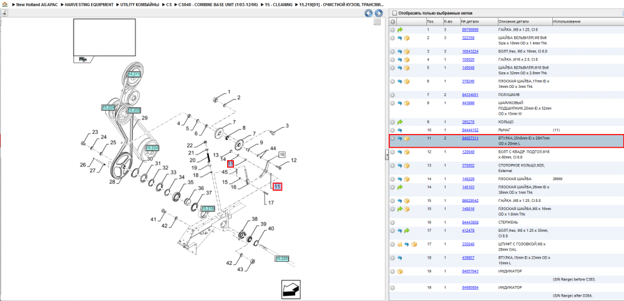Open 'CS' breadcrumb level

click(169, 4)
